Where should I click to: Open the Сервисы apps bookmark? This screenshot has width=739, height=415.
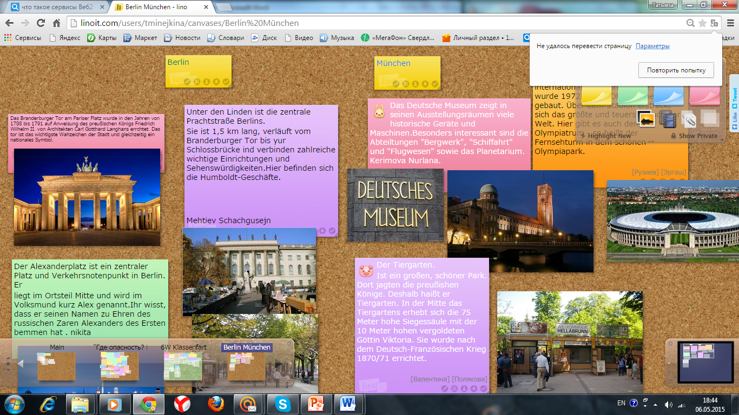[23, 38]
